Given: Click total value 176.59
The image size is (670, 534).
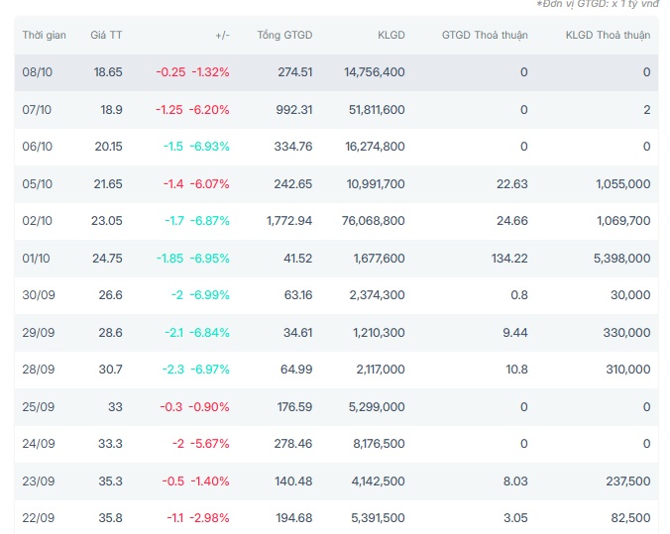Looking at the screenshot, I should pyautogui.click(x=294, y=407).
